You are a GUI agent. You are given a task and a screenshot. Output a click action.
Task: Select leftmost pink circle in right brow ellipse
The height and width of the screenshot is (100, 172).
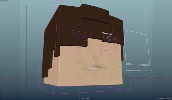tap(105, 37)
